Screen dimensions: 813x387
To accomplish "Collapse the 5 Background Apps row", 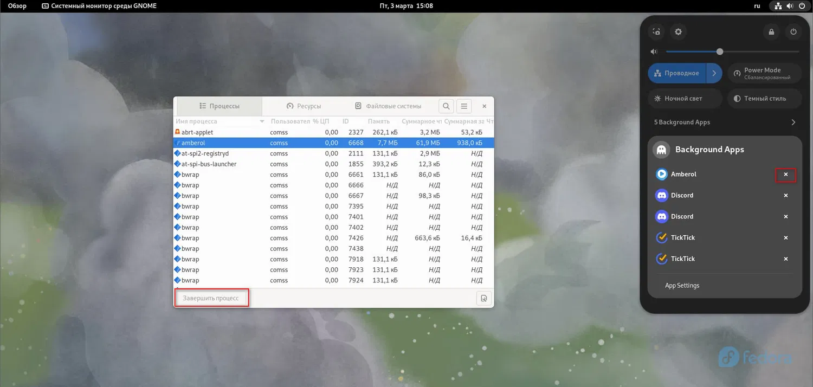I will coord(725,122).
